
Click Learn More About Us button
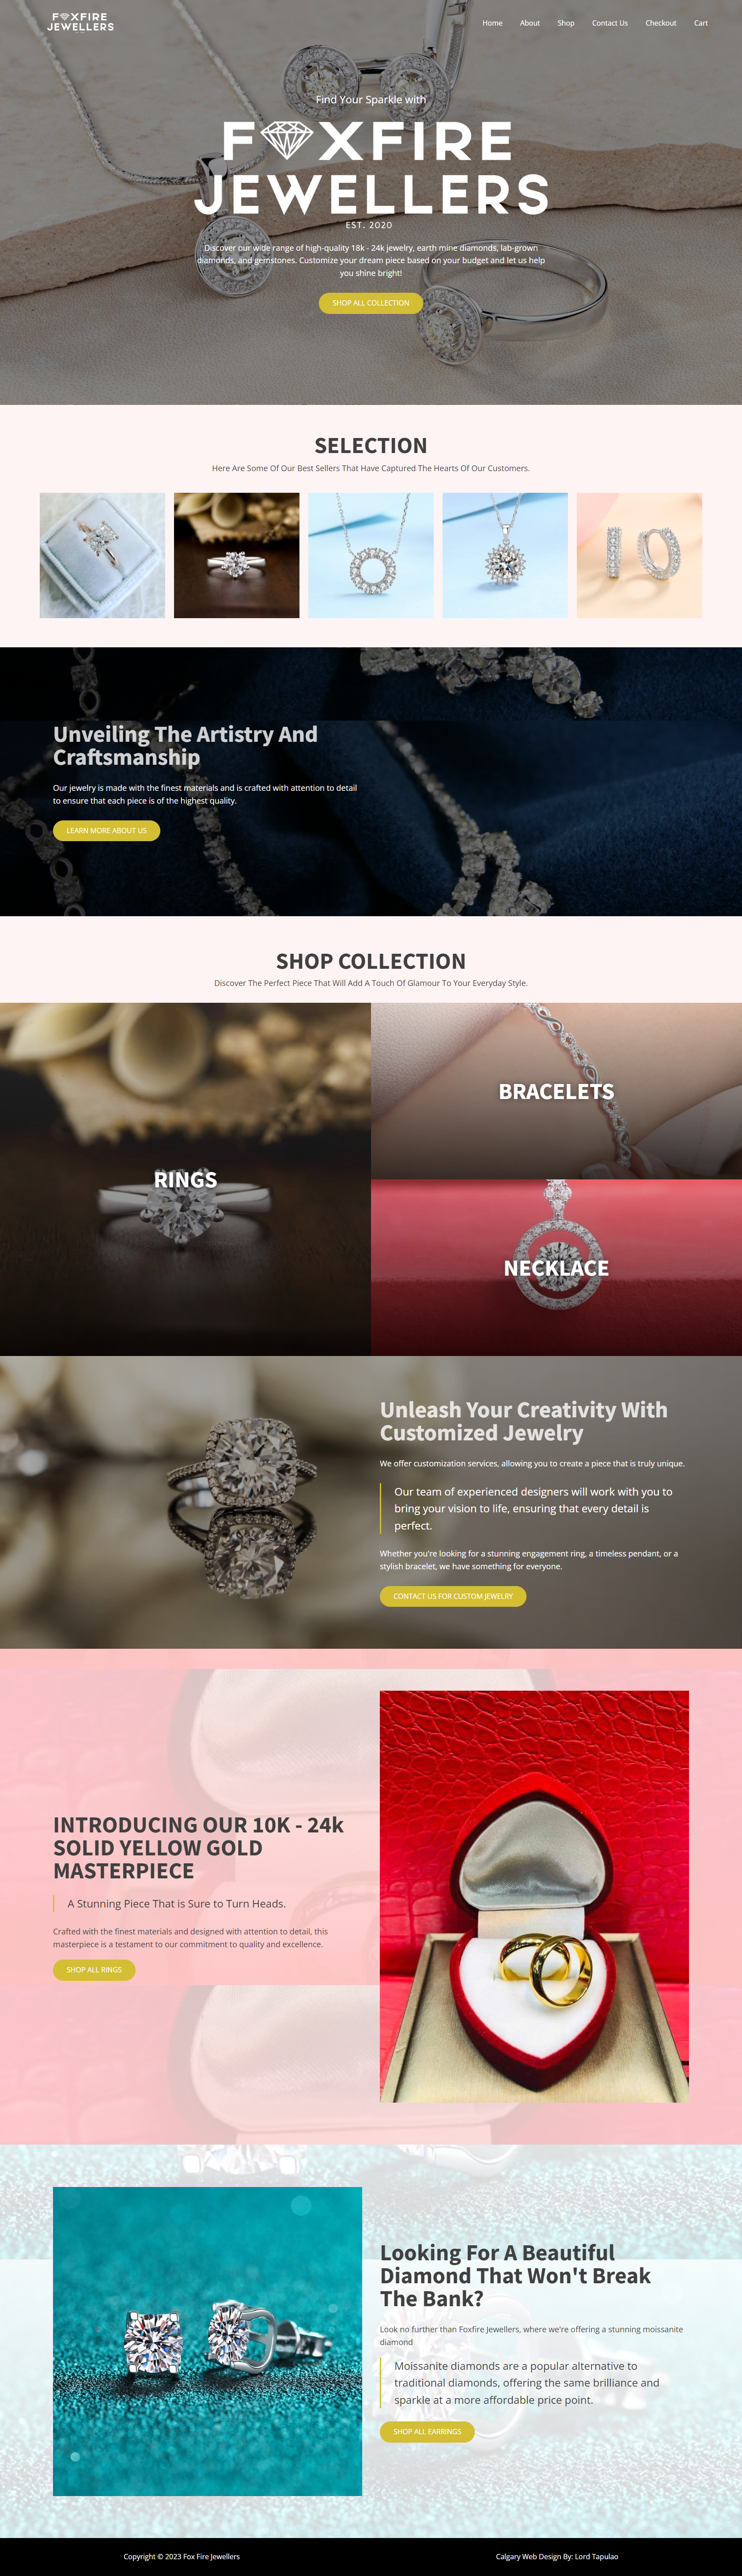[106, 830]
